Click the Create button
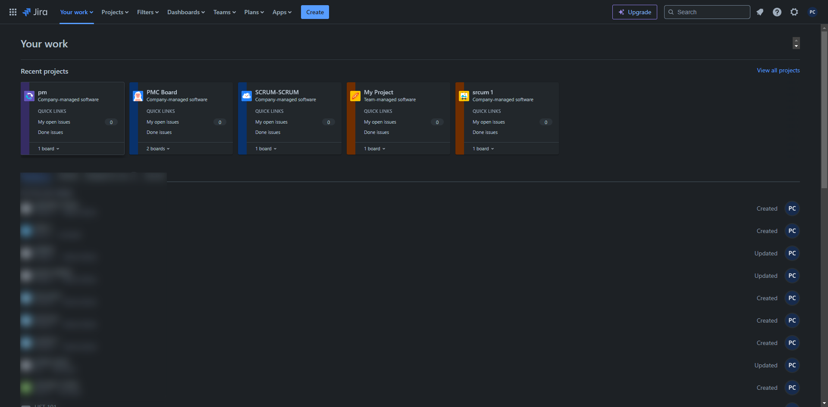This screenshot has height=407, width=828. [315, 12]
